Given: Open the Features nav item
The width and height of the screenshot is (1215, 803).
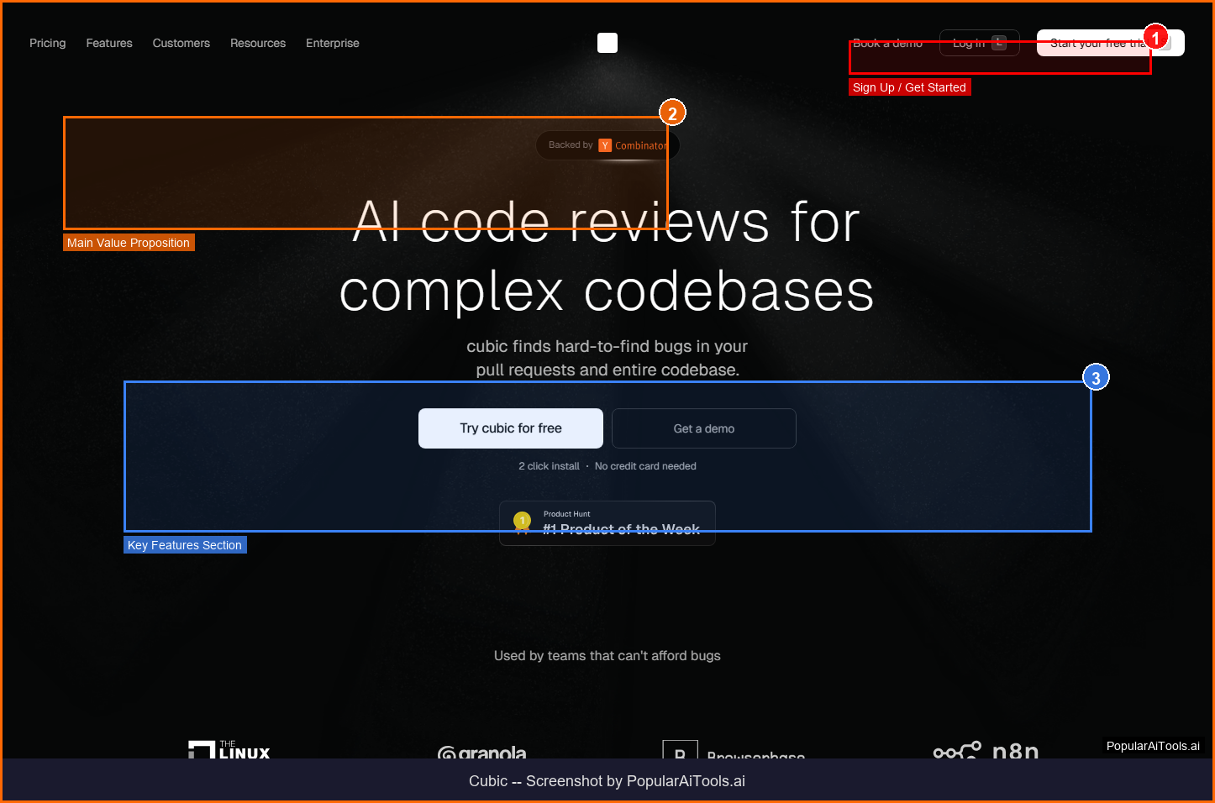Looking at the screenshot, I should coord(109,43).
